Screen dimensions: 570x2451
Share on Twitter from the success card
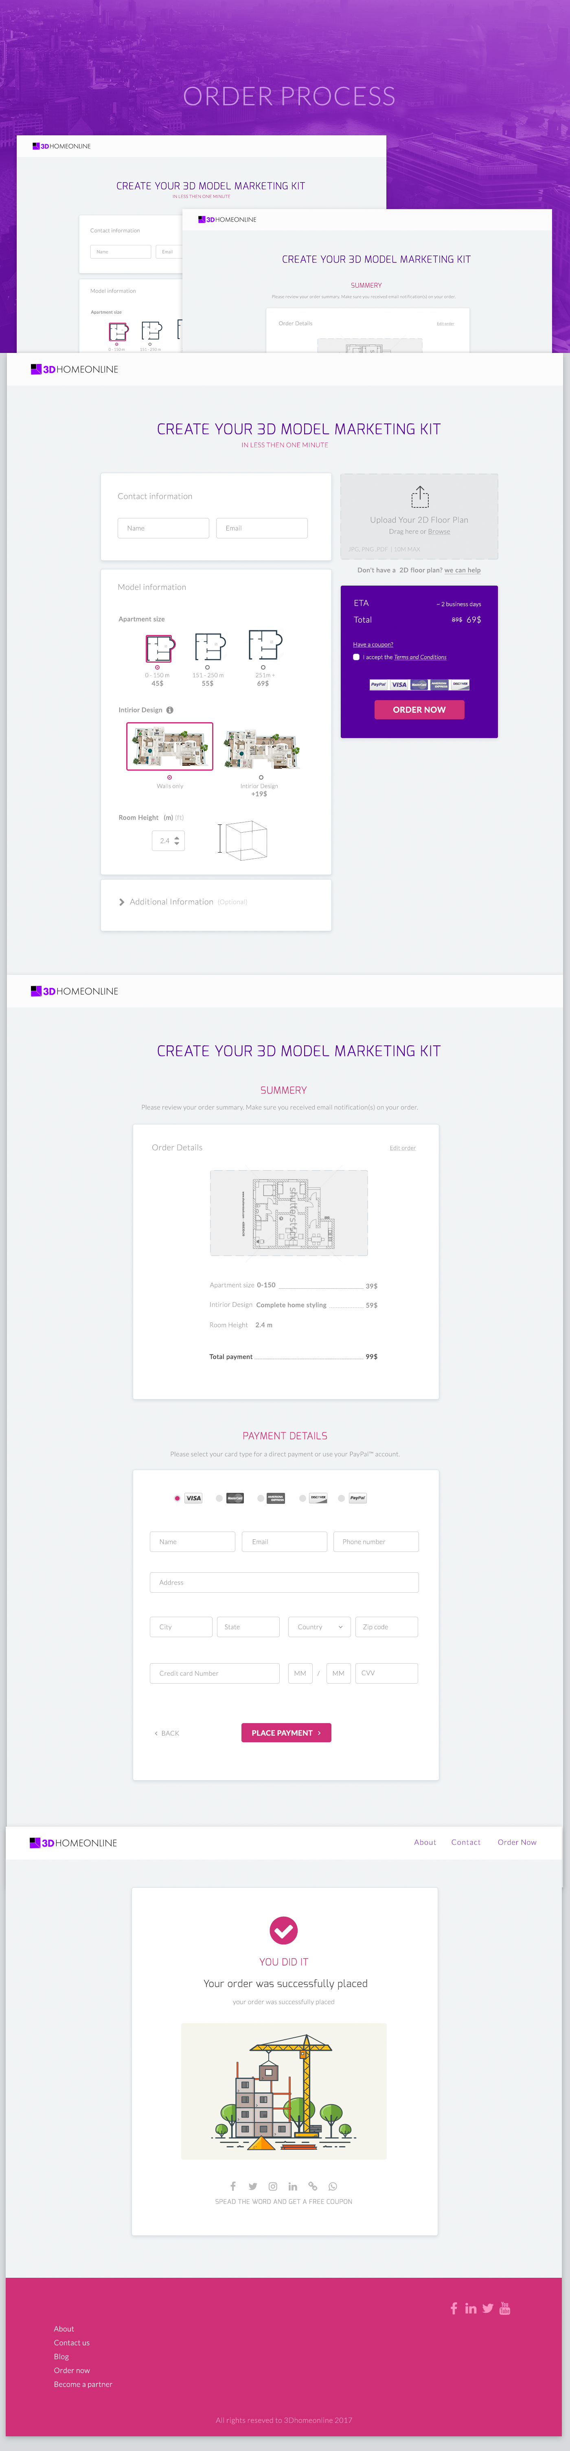253,2186
